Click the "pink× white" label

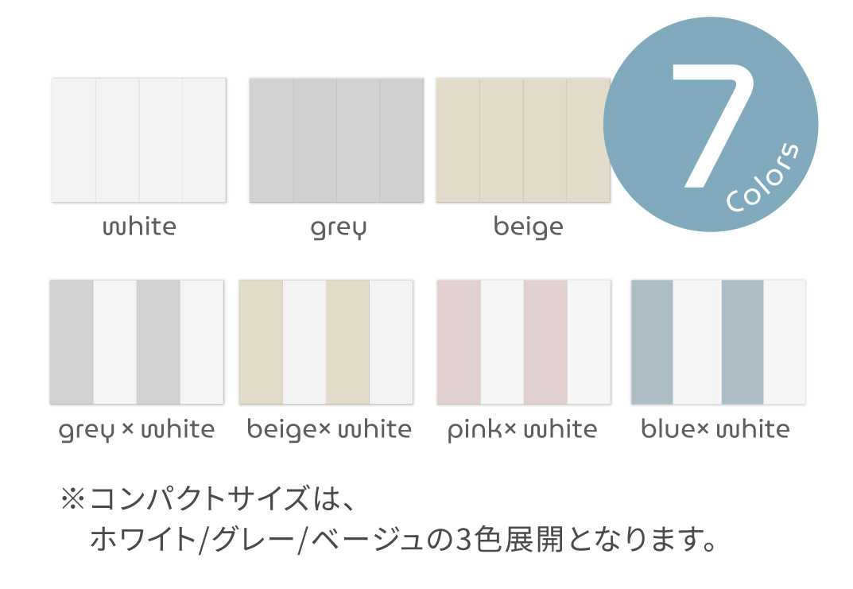click(x=522, y=430)
